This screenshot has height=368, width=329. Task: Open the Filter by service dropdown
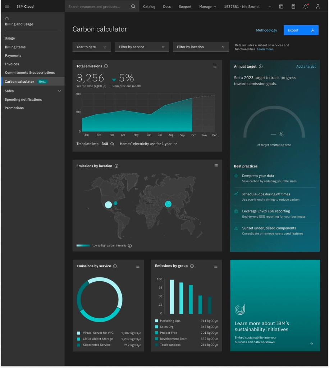[x=142, y=47]
